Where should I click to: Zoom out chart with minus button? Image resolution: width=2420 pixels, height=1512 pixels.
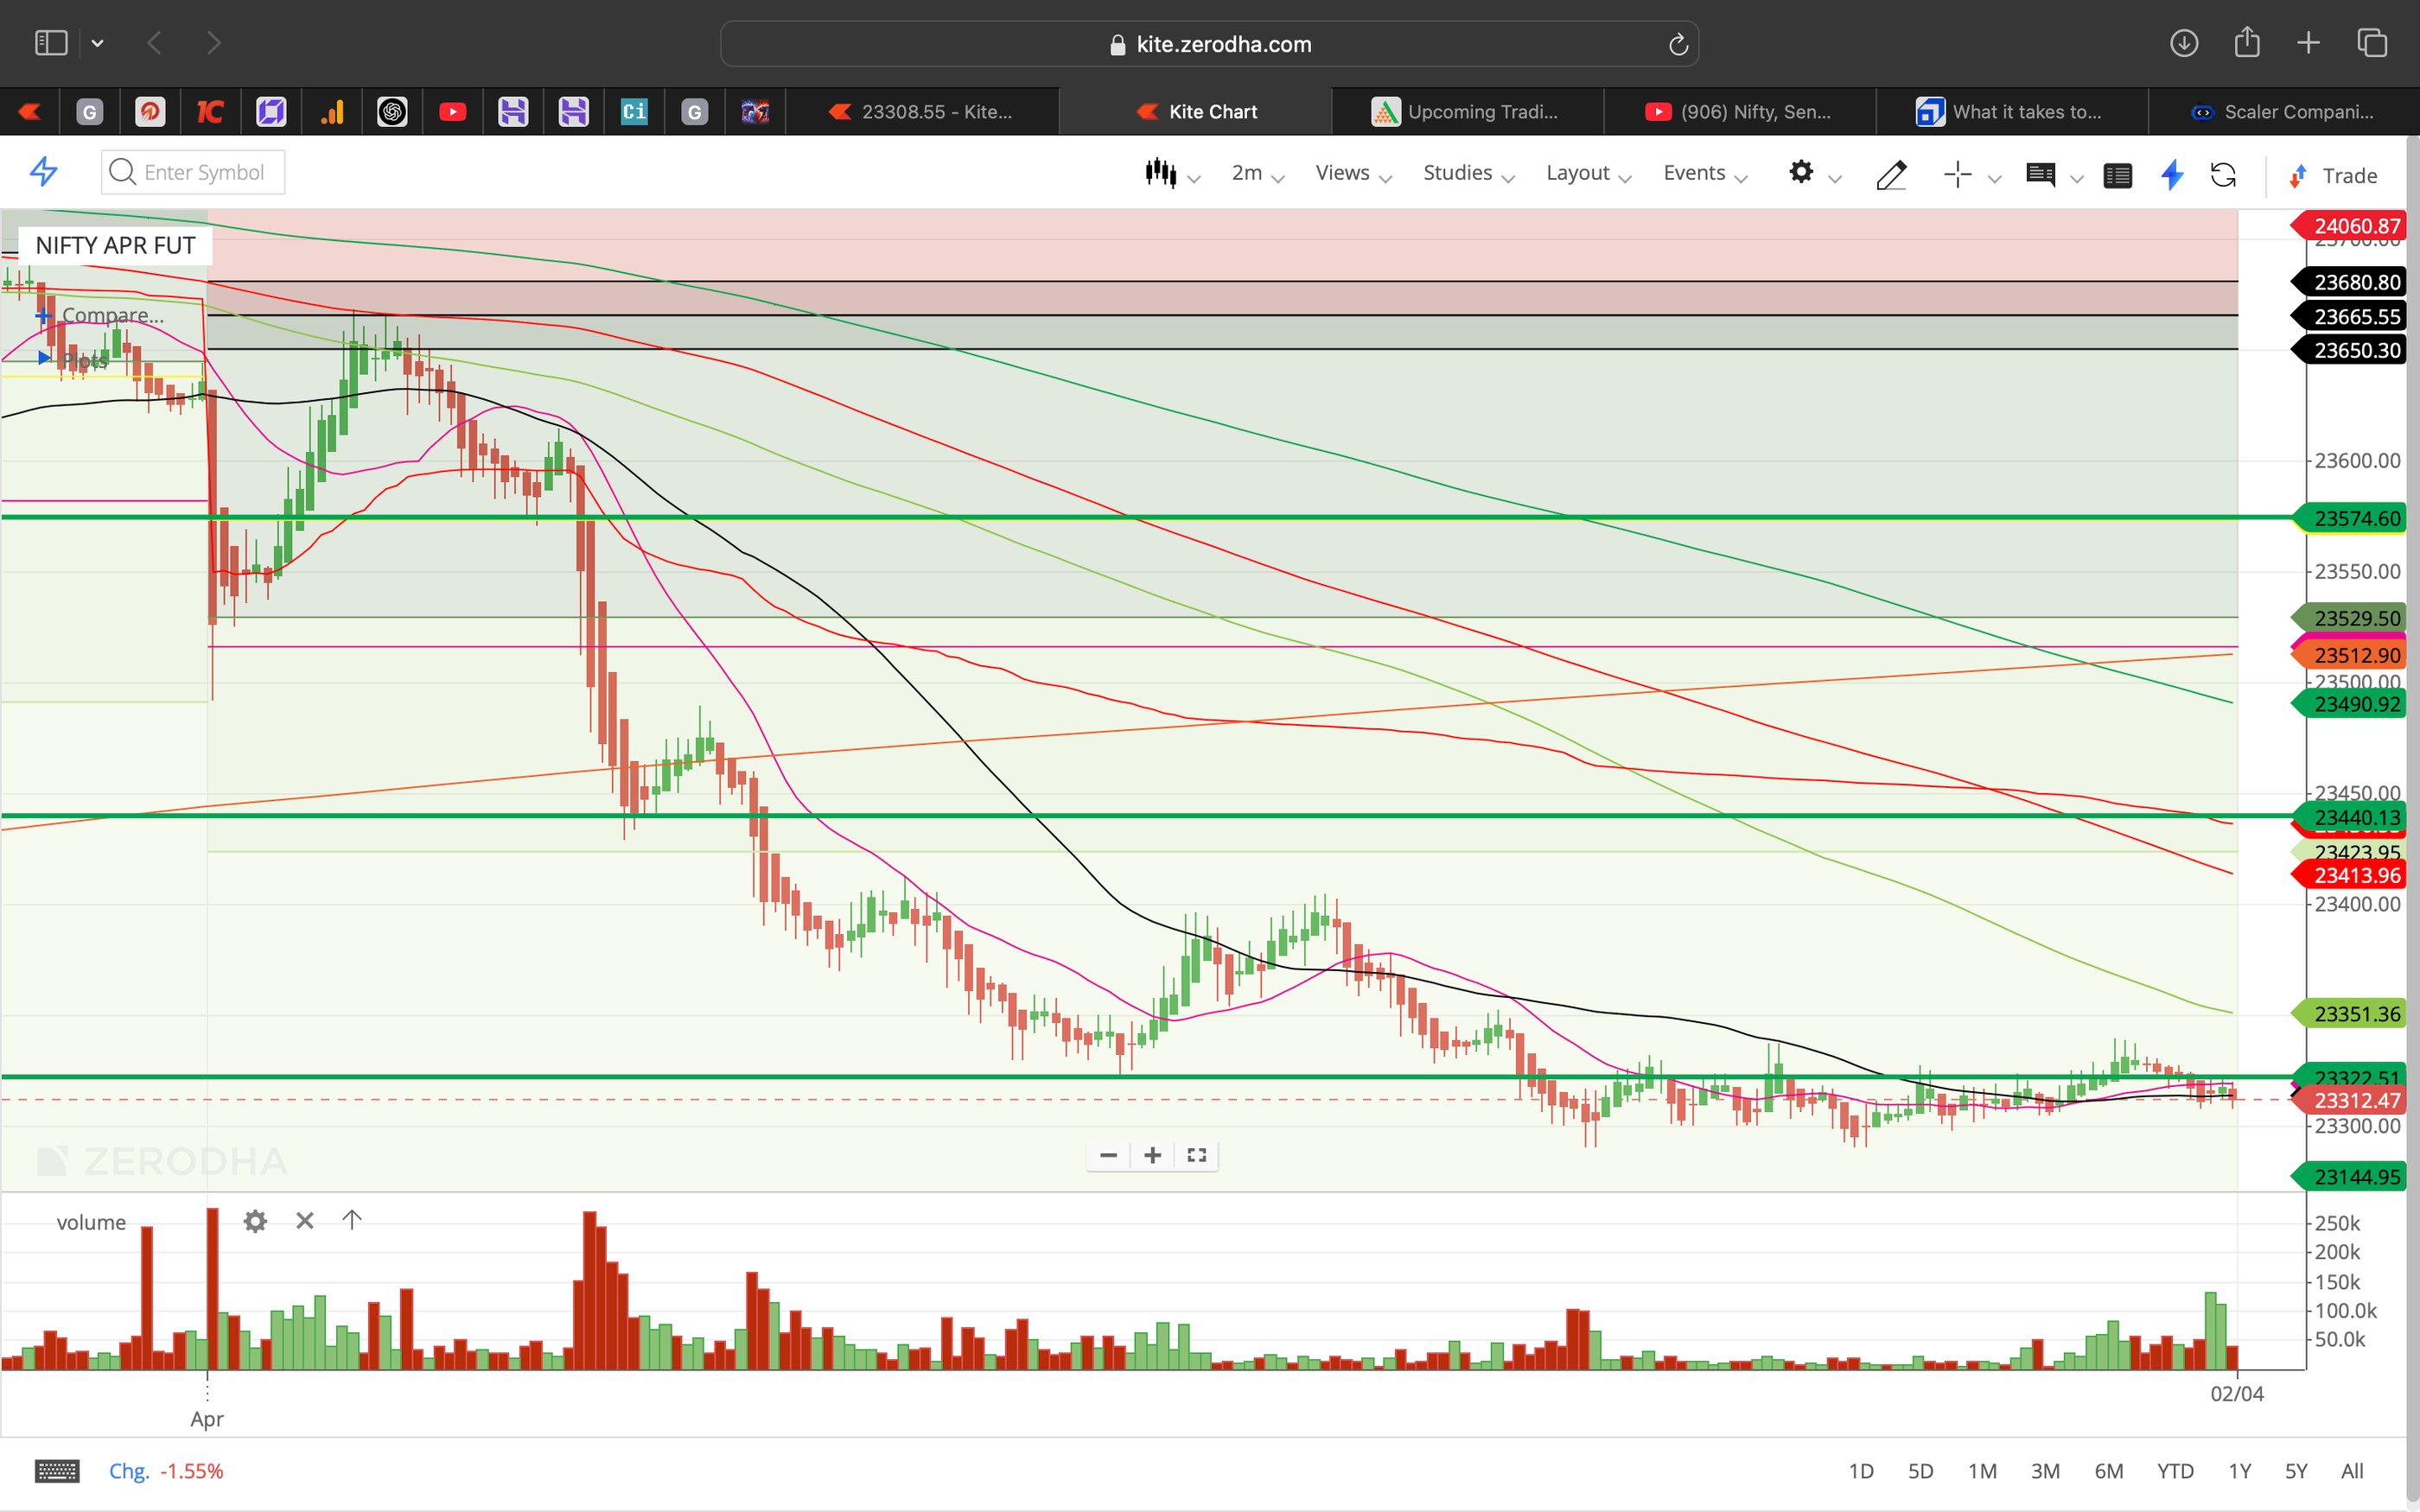[1108, 1156]
